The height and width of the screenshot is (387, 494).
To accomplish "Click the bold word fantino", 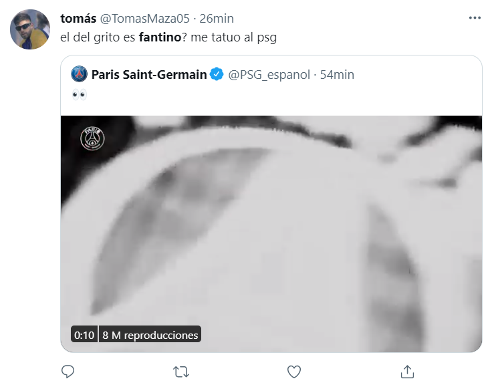I will [160, 38].
